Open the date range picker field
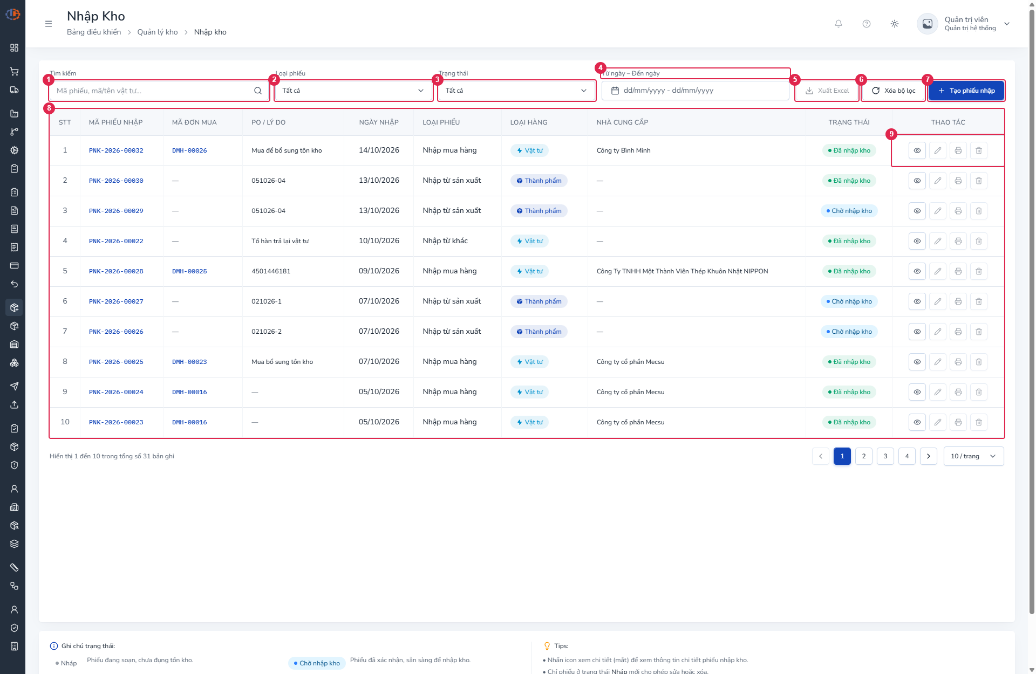The height and width of the screenshot is (674, 1036). click(x=696, y=91)
